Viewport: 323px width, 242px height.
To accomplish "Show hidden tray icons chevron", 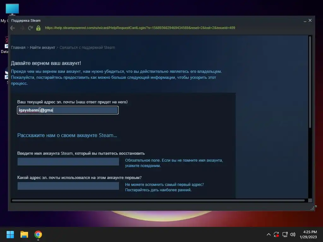I will pos(269,234).
